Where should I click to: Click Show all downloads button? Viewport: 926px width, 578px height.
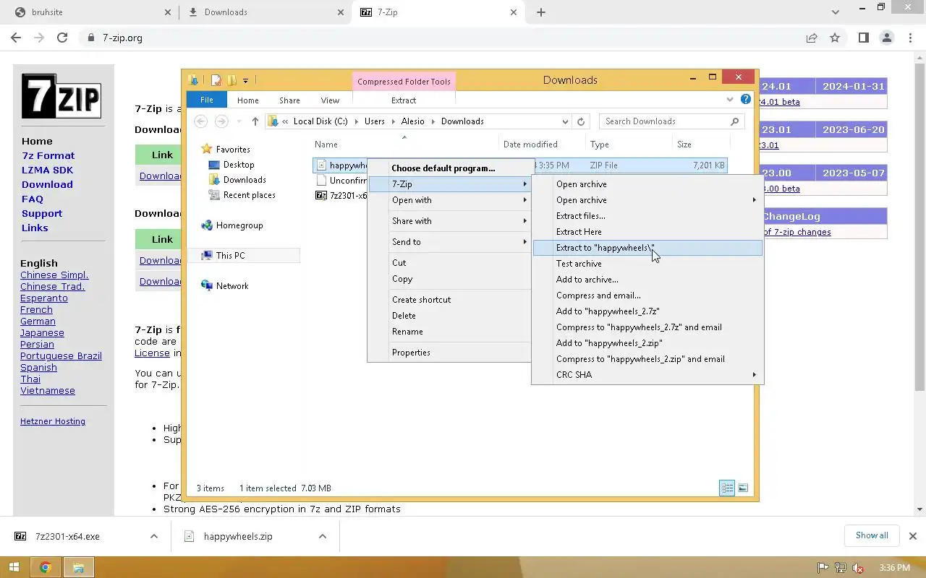(x=872, y=535)
